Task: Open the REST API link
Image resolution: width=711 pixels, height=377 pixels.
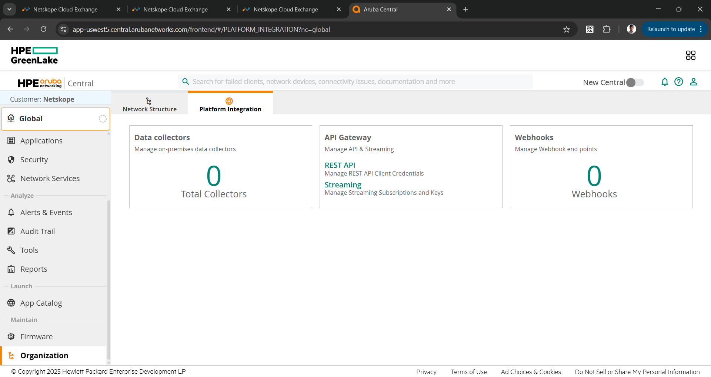Action: [340, 165]
